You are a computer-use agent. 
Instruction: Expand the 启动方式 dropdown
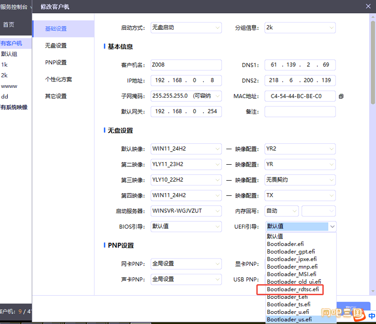(x=186, y=28)
